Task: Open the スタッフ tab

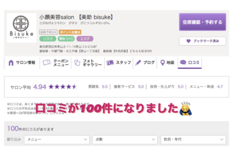Action: pos(119,63)
